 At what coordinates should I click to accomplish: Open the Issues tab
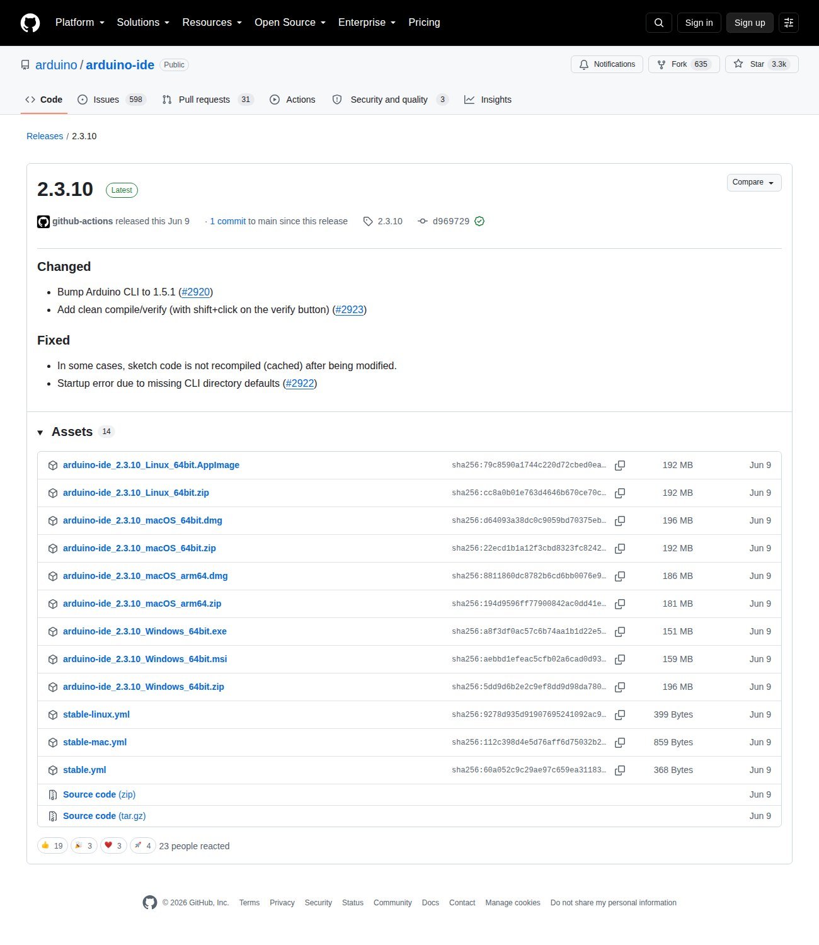112,100
